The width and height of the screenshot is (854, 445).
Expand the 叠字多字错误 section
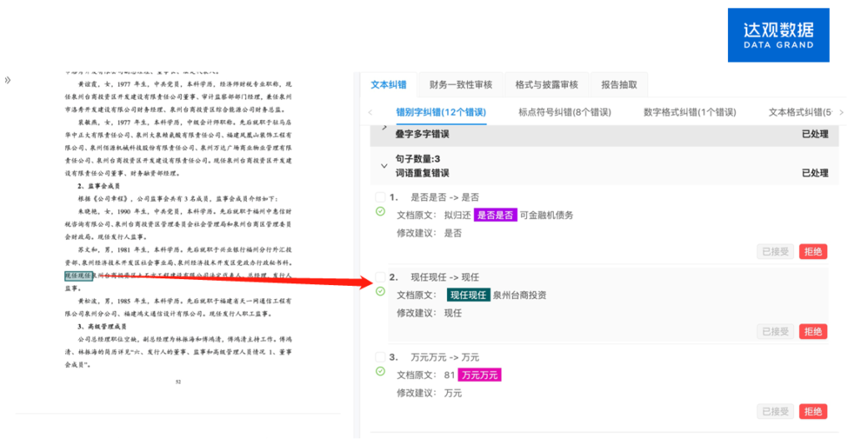point(384,127)
